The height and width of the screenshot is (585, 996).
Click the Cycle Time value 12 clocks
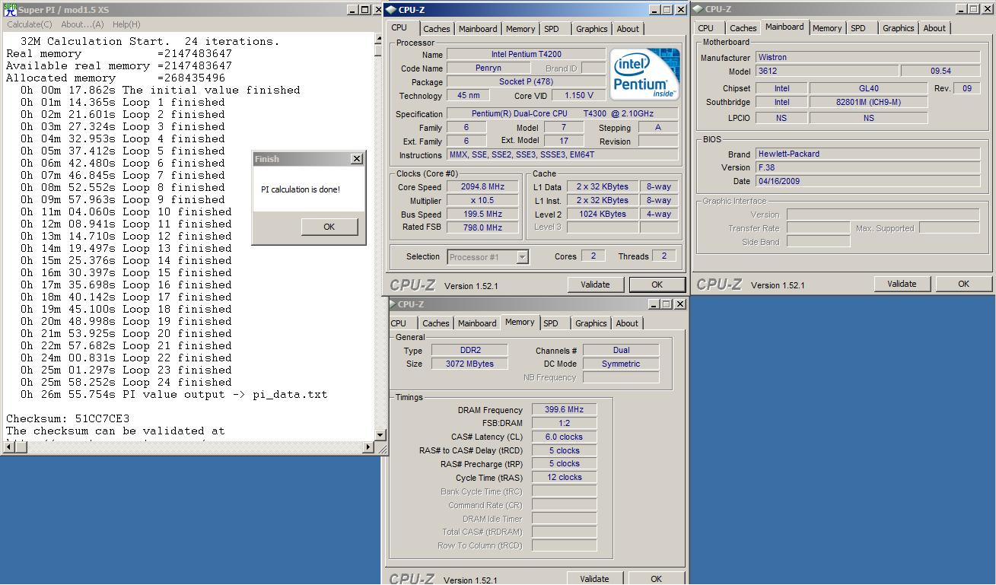(x=564, y=478)
